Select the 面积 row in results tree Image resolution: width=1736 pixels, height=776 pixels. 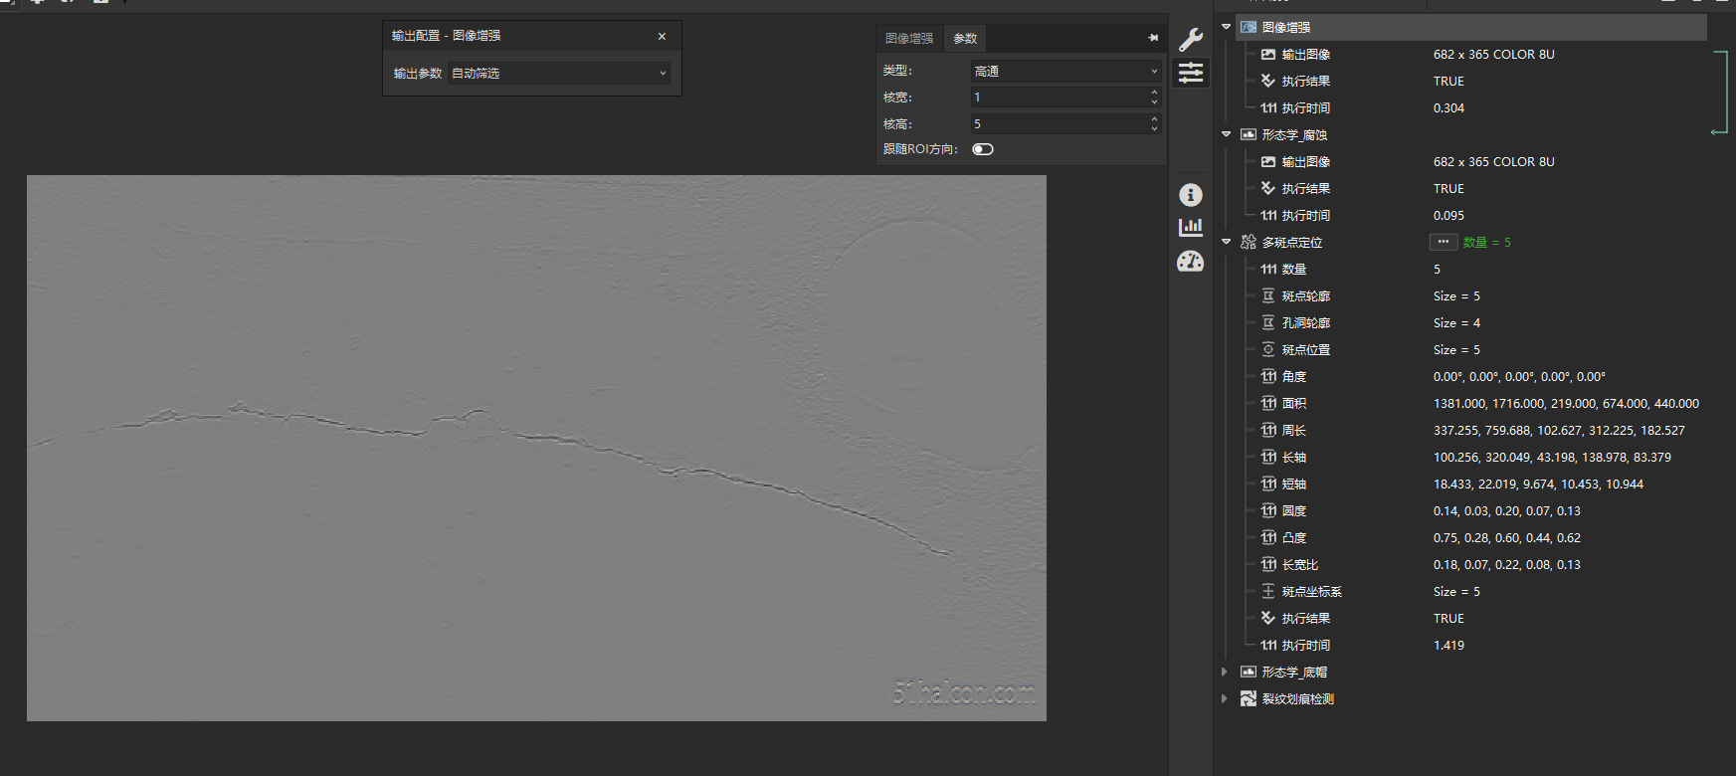[x=1293, y=403]
